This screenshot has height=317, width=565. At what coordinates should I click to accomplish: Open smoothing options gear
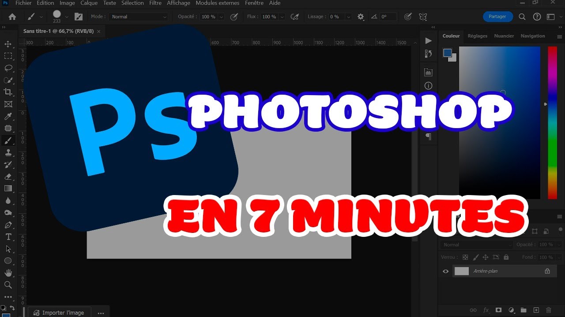click(x=361, y=17)
